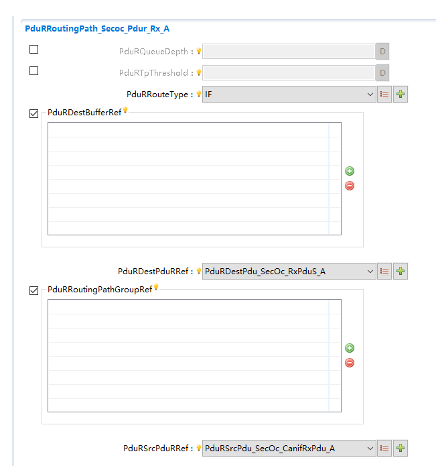Uncheck the PduRRoutingPathGroupRef checkbox
Screen dimensions: 436x470
click(34, 291)
